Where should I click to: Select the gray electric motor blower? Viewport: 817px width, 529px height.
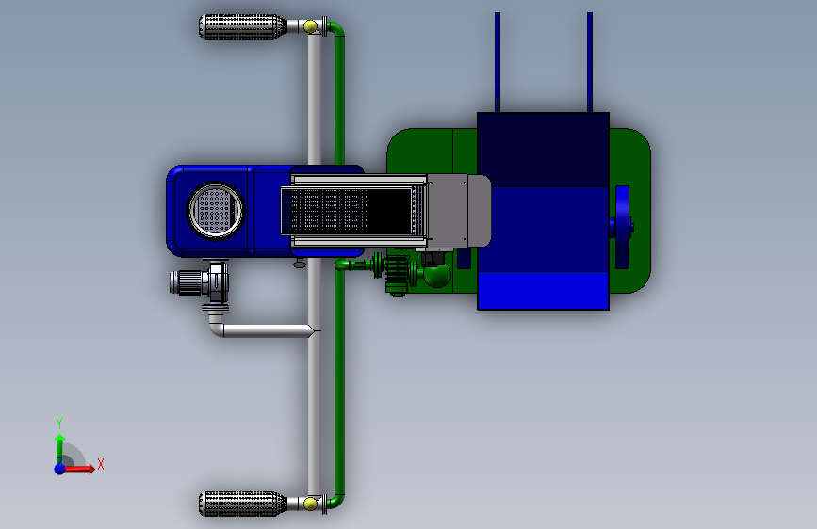click(199, 281)
